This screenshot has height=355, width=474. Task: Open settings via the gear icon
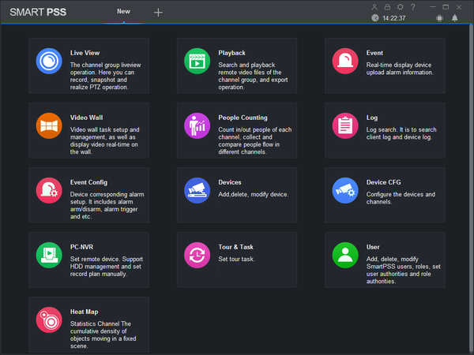coord(401,7)
